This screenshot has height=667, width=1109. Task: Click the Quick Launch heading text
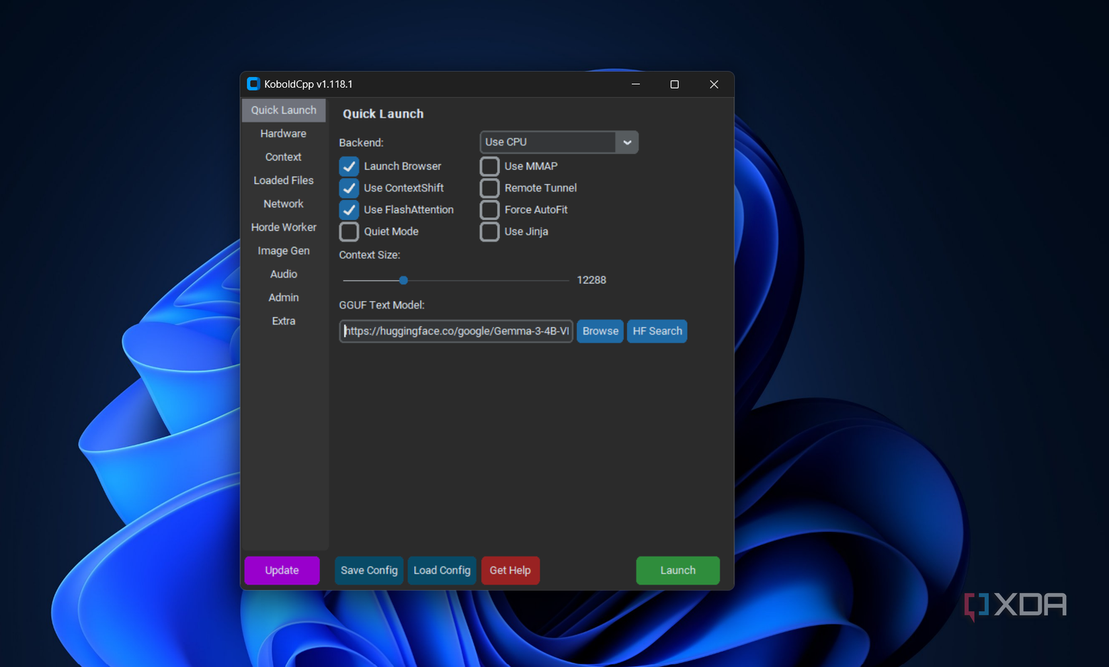pos(383,114)
